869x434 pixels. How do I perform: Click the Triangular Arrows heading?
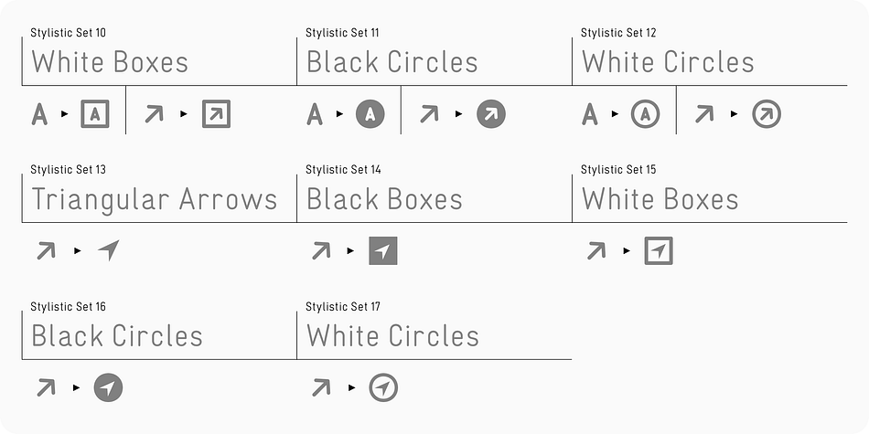pos(154,199)
